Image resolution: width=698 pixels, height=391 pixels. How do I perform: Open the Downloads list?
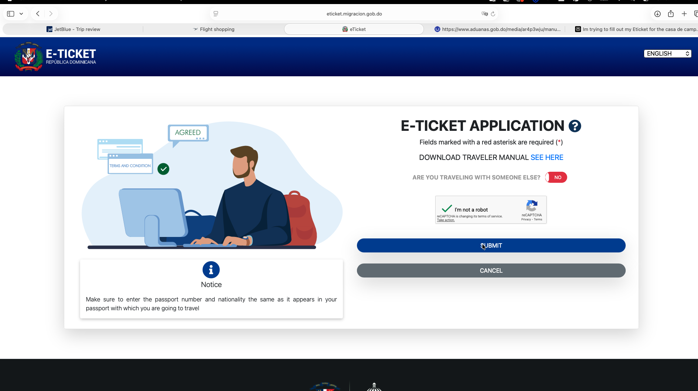point(657,14)
